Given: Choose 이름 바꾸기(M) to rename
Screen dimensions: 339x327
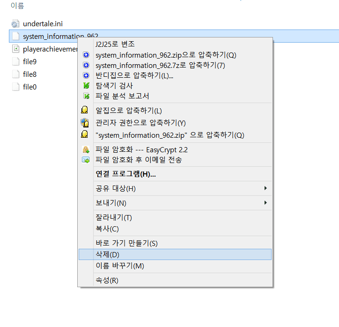Looking at the screenshot, I should (x=120, y=266).
